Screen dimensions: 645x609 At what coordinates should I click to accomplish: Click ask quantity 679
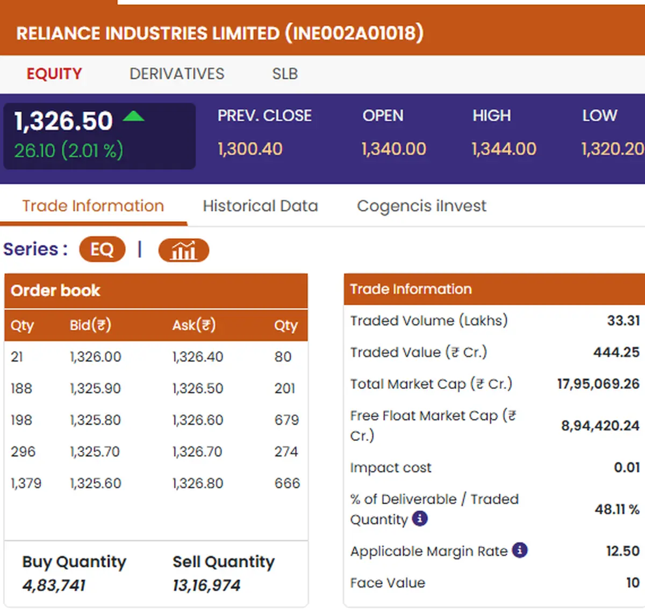286,420
